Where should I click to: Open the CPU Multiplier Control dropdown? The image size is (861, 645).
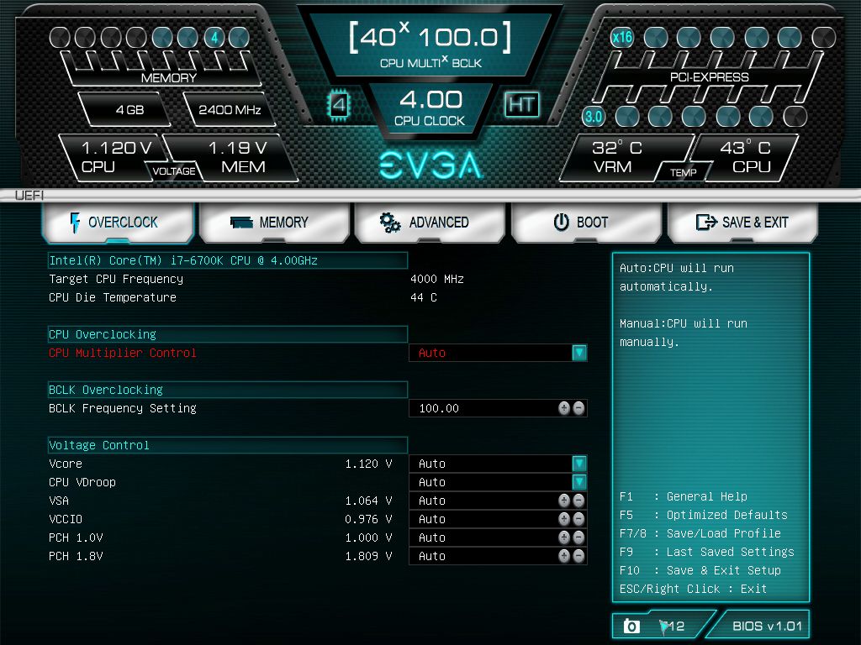coord(578,353)
